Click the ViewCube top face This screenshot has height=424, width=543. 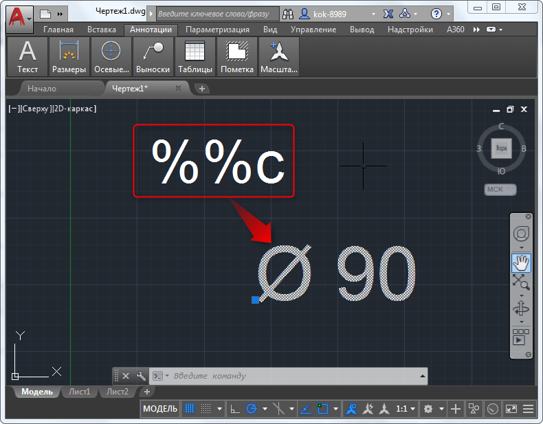point(502,148)
